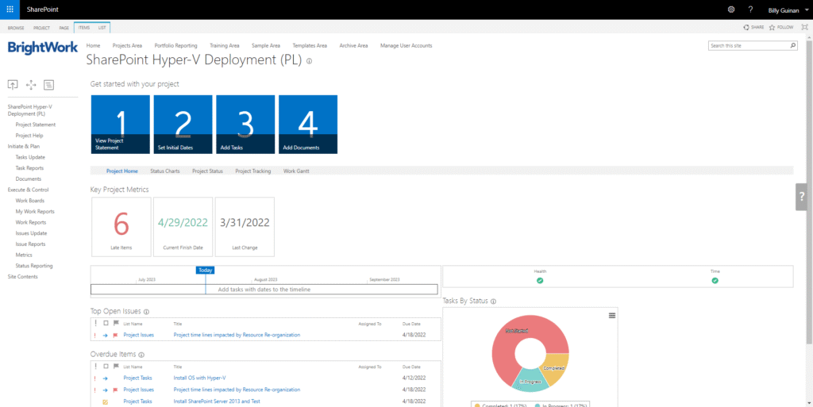Click the Set Initial Dates tile
Screen dimensions: 813x407
coord(183,124)
